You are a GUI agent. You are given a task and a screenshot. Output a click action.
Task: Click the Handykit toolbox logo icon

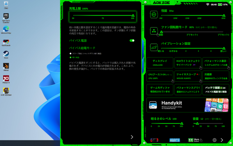pyautogui.click(x=153, y=105)
